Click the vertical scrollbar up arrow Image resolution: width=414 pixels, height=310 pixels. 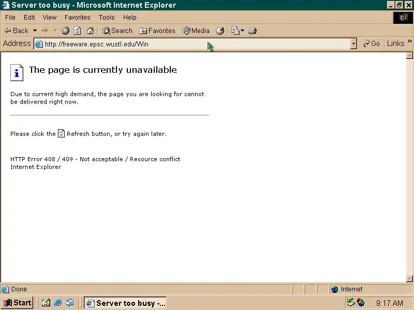pos(409,55)
